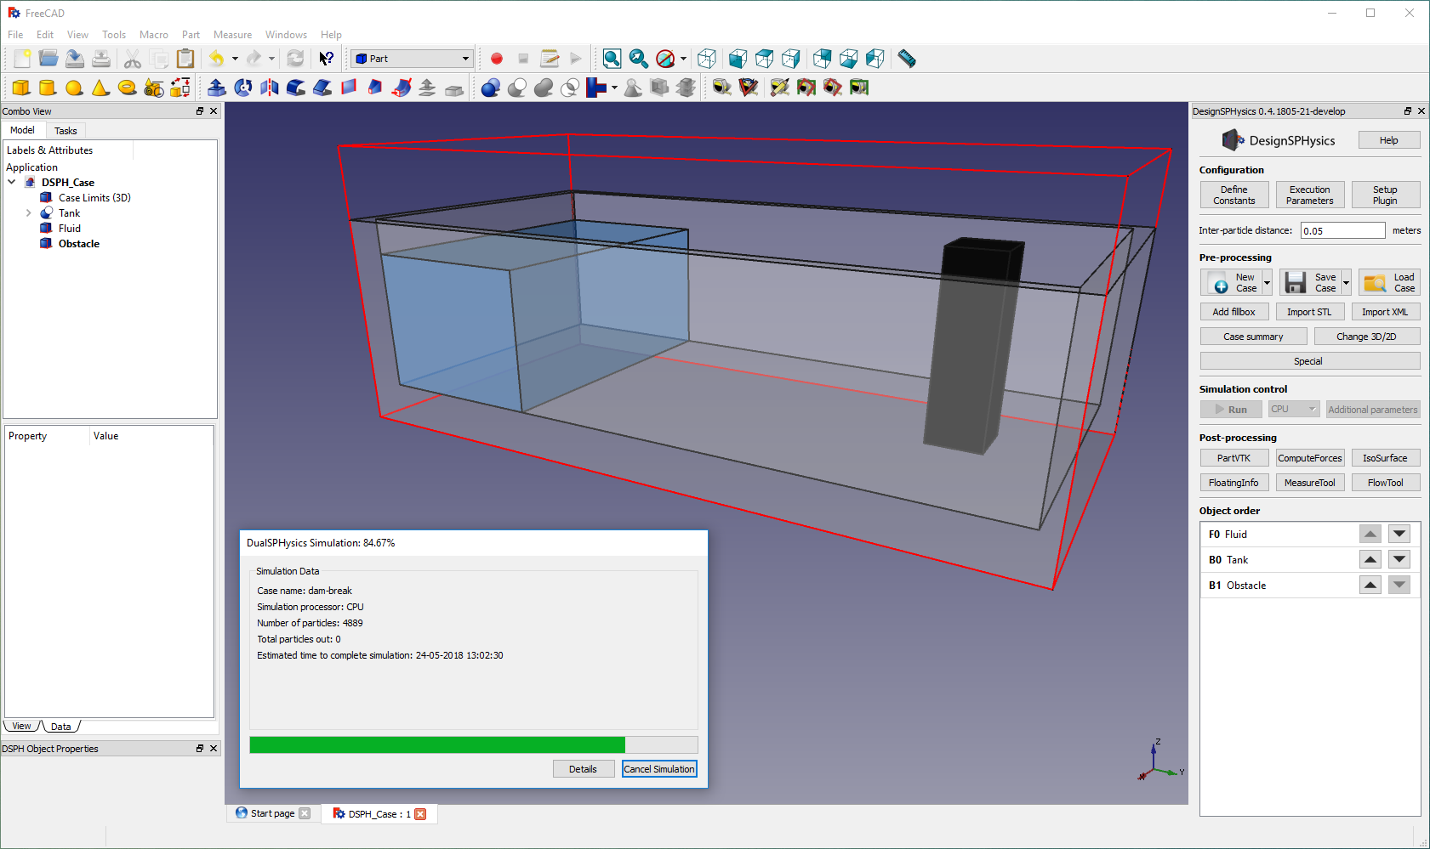
Task: Select the Measure Linear tape icon
Action: [x=722, y=88]
